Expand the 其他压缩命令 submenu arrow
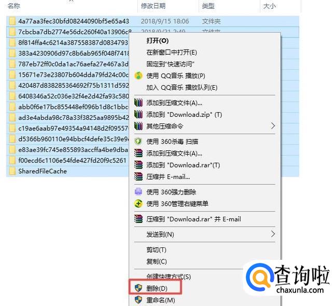This screenshot has width=336, height=306. click(273, 126)
